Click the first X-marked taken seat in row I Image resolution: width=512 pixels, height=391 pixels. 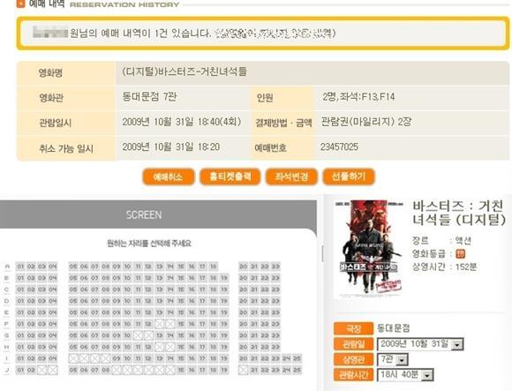[73, 358]
